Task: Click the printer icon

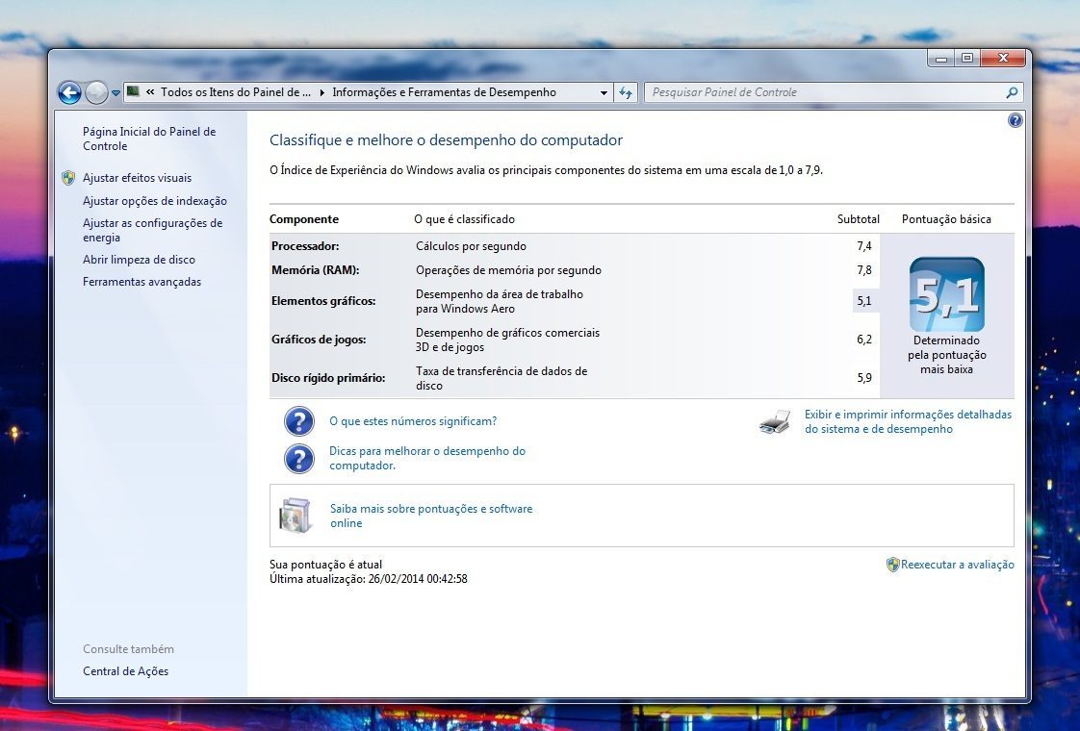Action: click(x=775, y=422)
